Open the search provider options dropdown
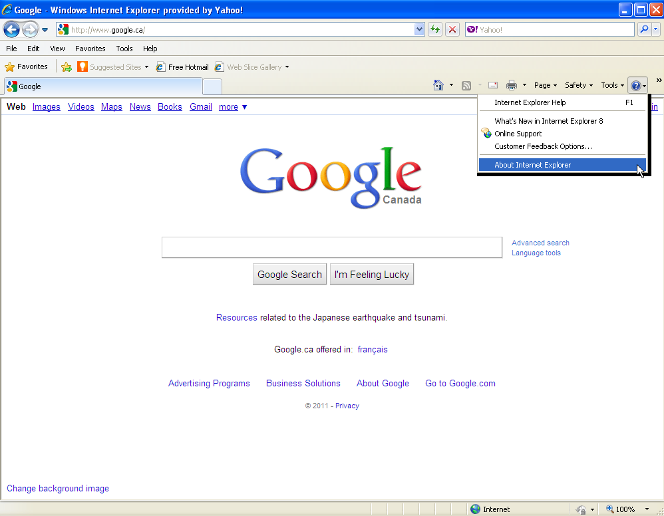The height and width of the screenshot is (516, 664). (656, 30)
